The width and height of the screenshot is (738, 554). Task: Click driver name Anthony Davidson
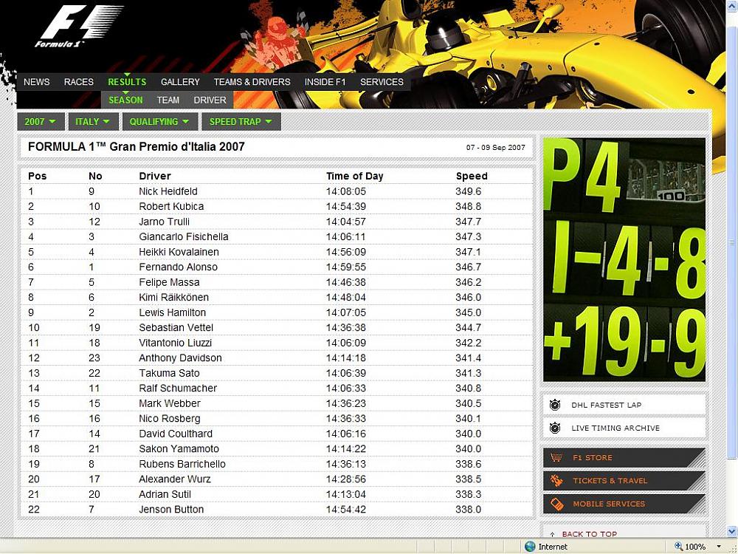point(180,358)
